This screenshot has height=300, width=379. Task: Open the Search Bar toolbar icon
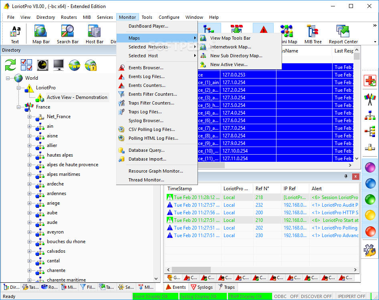(68, 34)
